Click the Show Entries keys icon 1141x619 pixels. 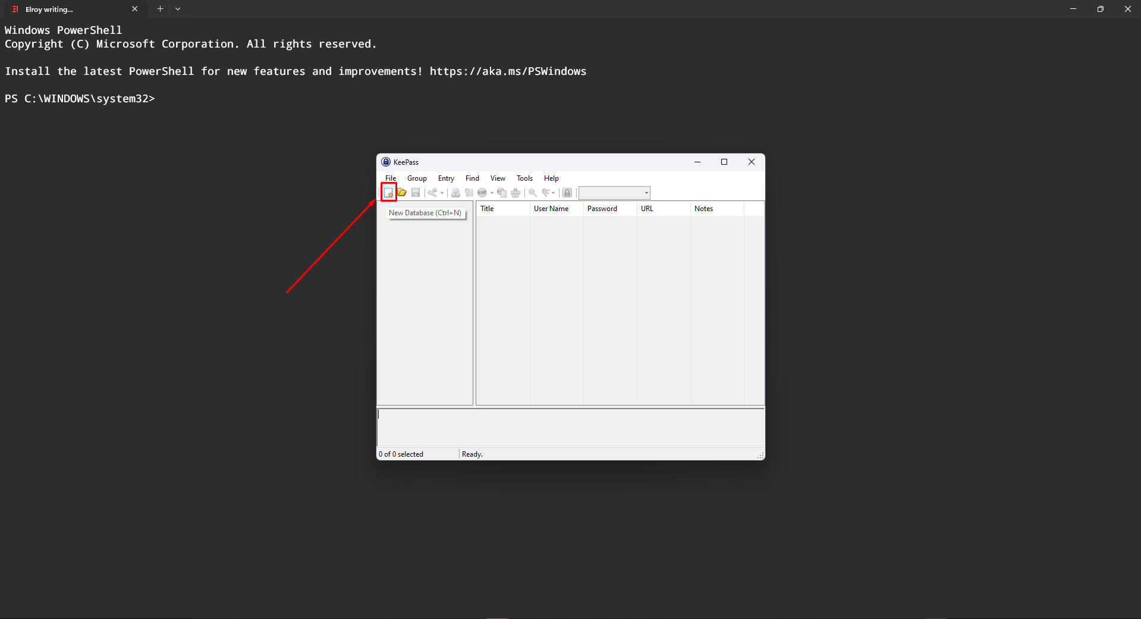545,193
